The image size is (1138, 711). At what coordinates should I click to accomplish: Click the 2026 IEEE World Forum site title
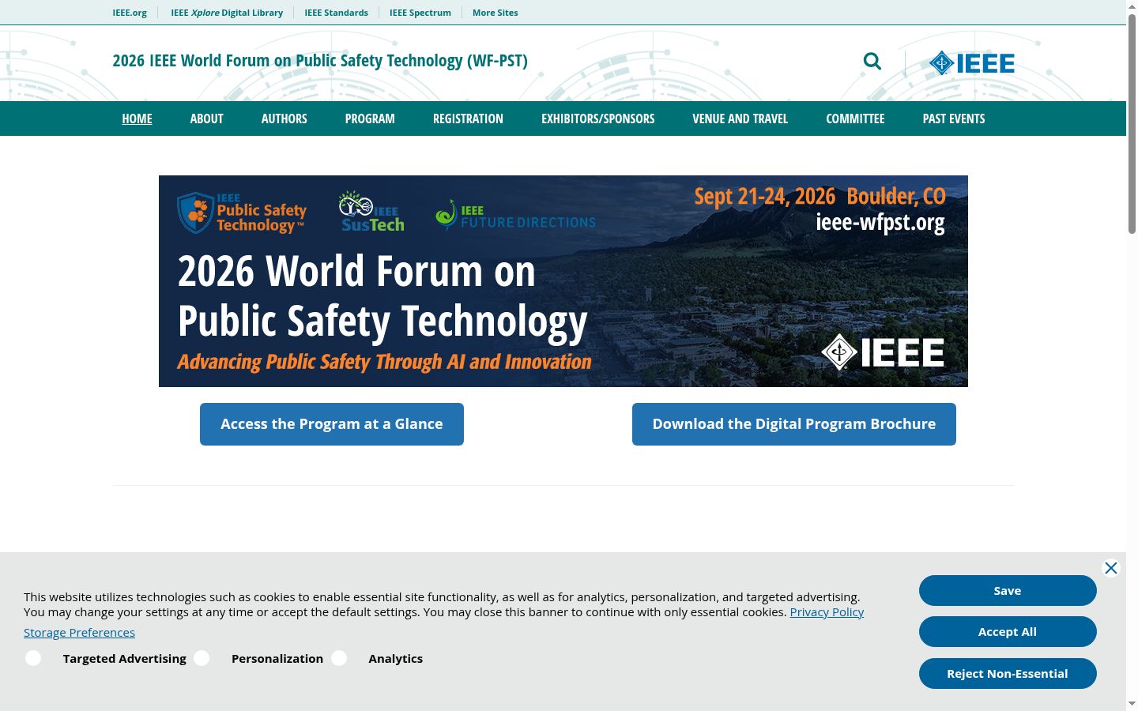coord(320,61)
